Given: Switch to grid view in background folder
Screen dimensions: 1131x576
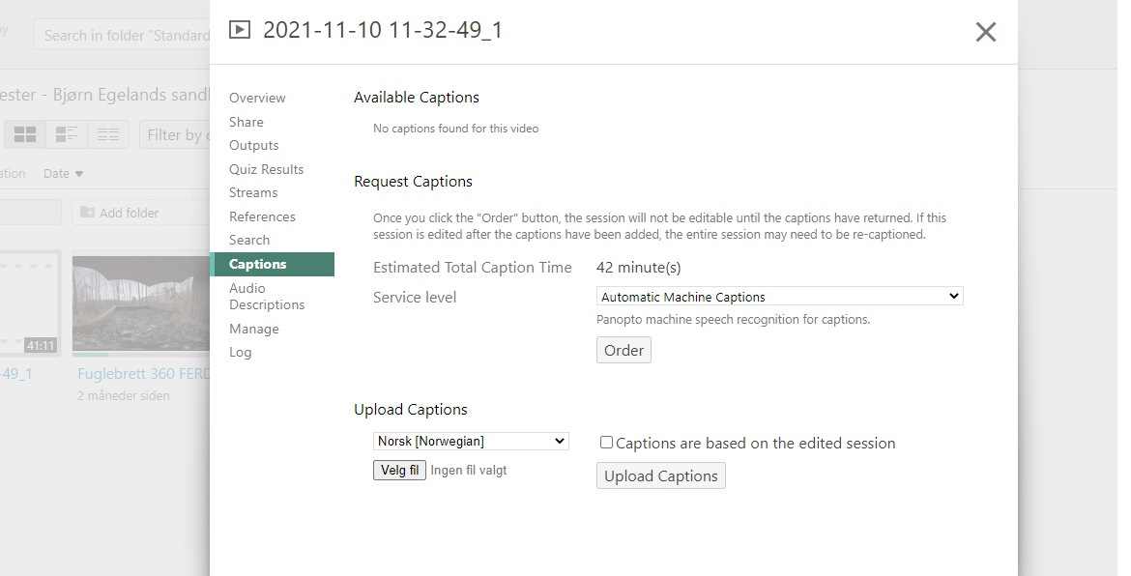Looking at the screenshot, I should point(25,134).
